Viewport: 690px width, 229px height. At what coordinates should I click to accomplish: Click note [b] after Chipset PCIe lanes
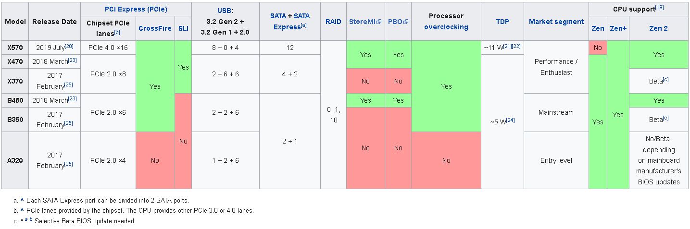pos(117,32)
